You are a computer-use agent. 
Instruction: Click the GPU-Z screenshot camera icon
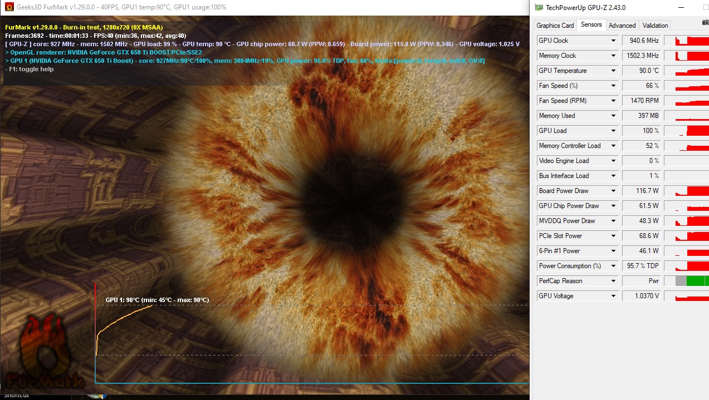(705, 22)
